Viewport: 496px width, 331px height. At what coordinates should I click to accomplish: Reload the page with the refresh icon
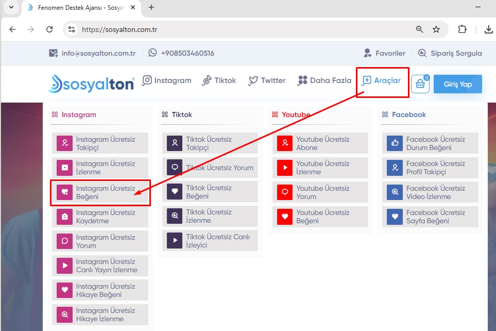(x=49, y=29)
